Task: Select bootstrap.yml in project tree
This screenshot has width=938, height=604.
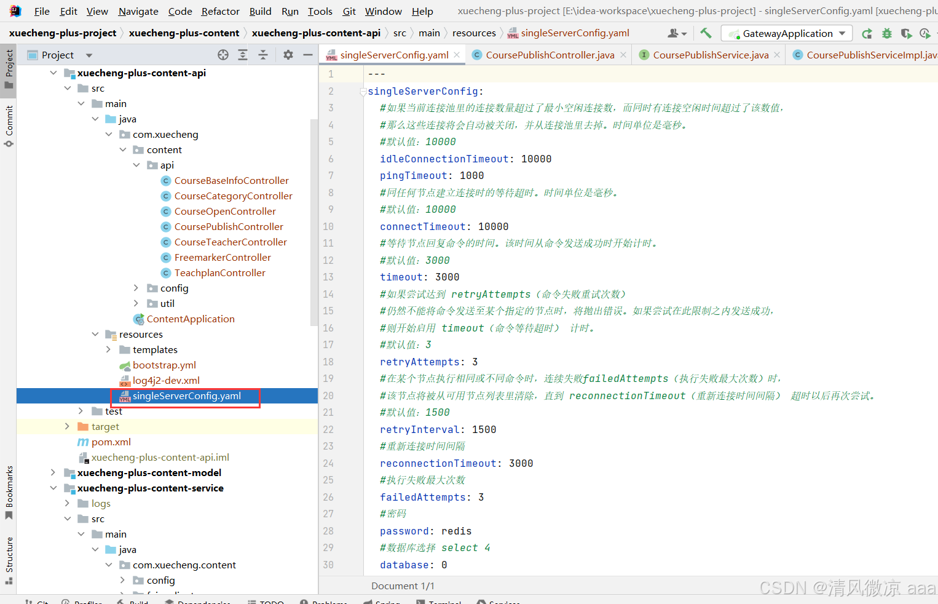Action: 164,365
